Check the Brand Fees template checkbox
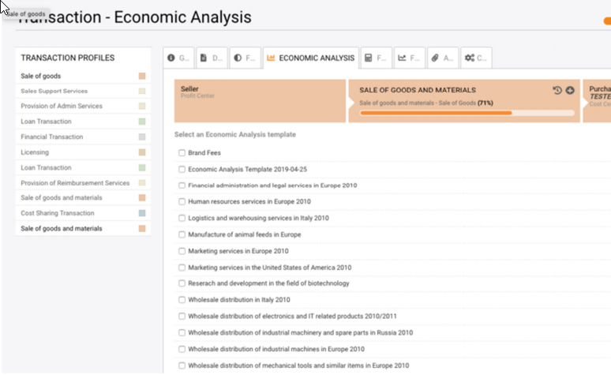The height and width of the screenshot is (375, 611). (182, 152)
